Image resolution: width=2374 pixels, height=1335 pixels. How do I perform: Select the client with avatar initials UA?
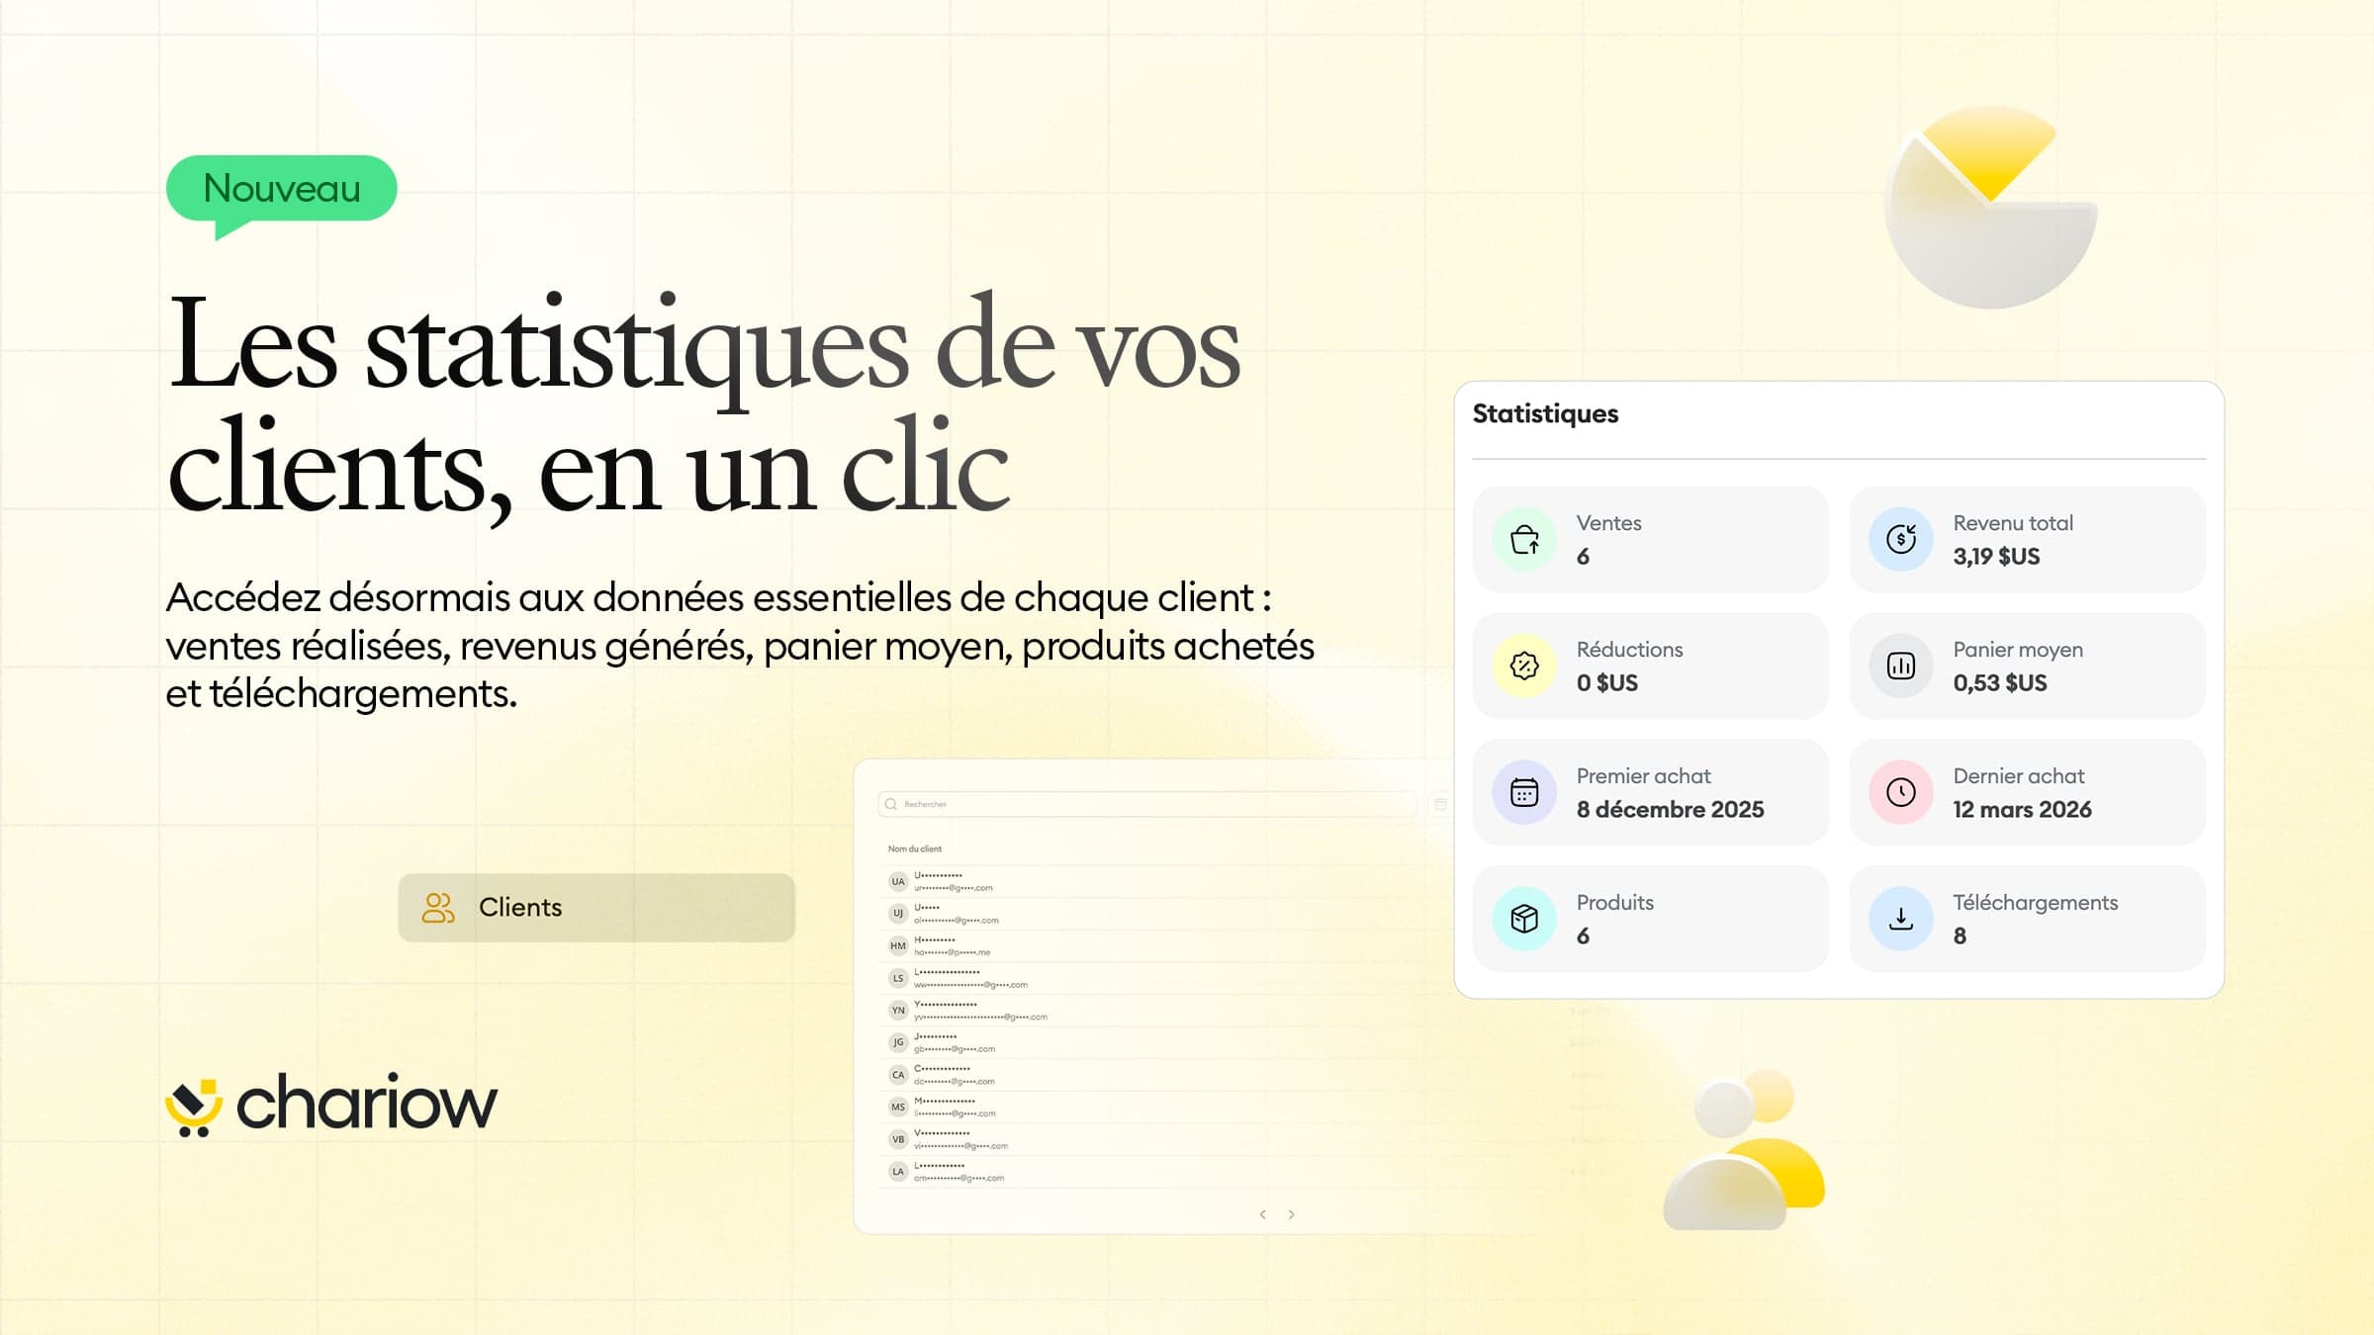pos(896,883)
